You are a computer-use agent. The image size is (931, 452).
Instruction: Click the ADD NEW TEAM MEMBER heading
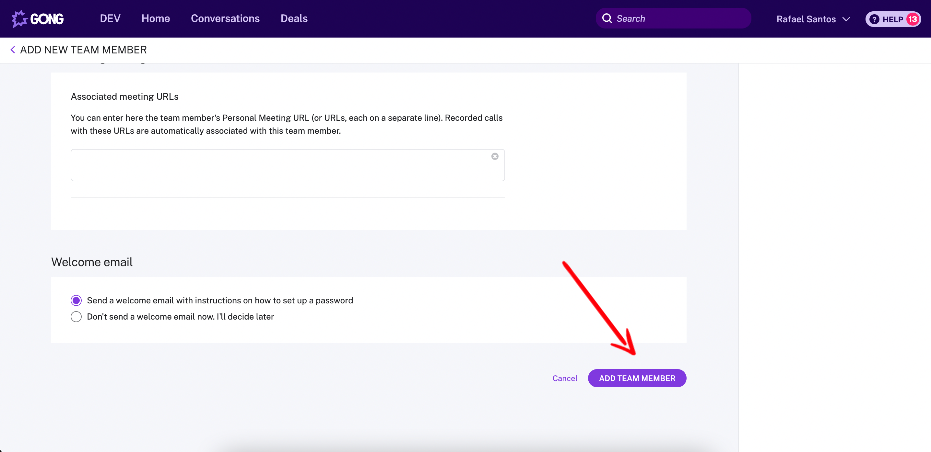coord(84,50)
